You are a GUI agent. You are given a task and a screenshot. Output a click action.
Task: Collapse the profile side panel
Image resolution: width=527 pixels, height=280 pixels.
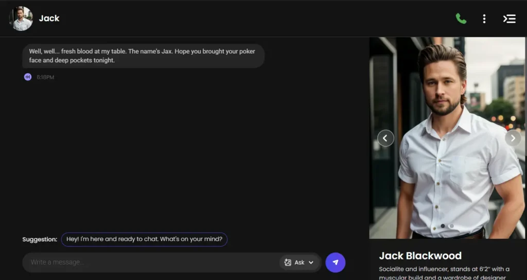509,19
